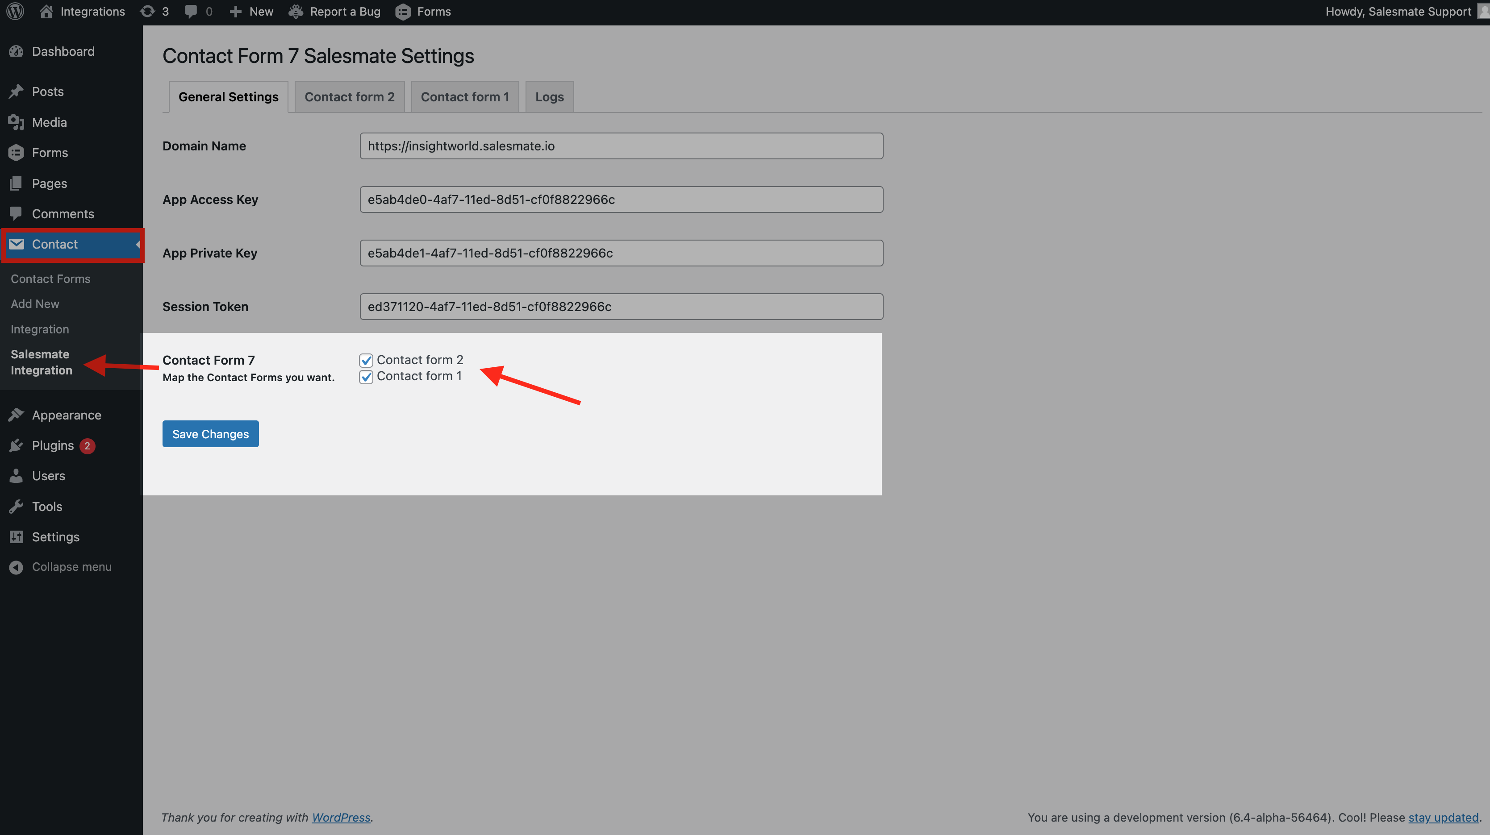
Task: Open the Logs tab
Action: pyautogui.click(x=550, y=96)
